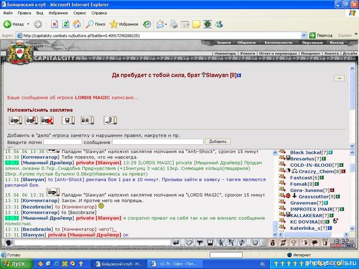Click the player list vertical scrollbar down arrow
359x269 pixels.
(352, 228)
